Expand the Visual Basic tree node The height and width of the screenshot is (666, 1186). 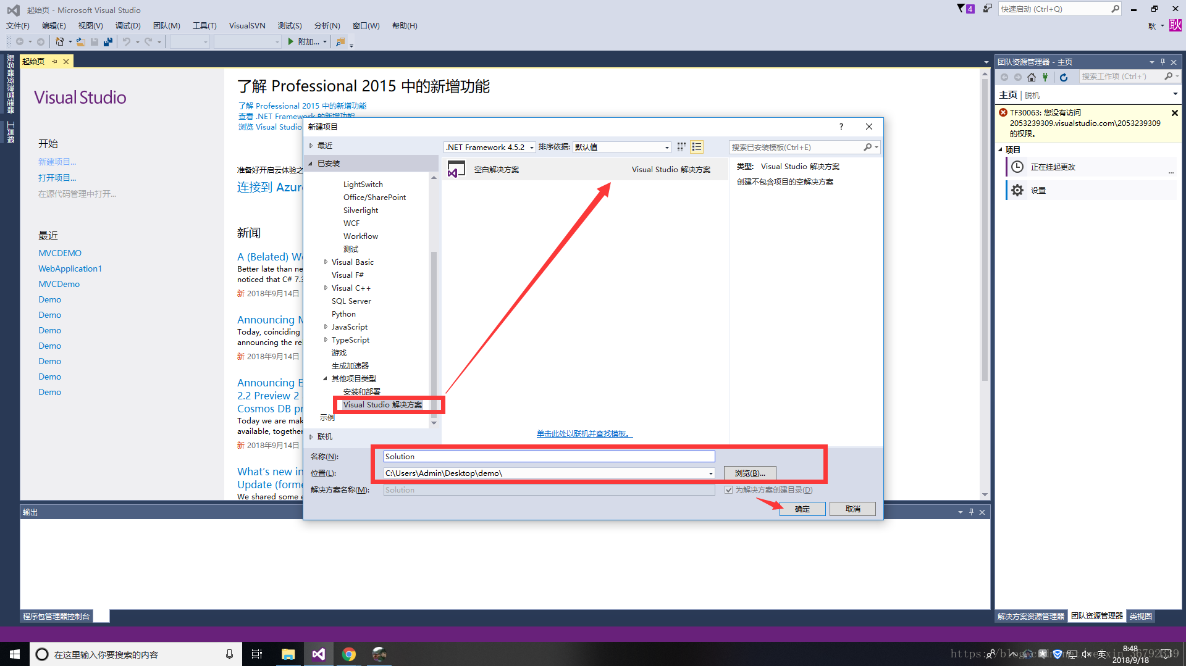coord(326,262)
